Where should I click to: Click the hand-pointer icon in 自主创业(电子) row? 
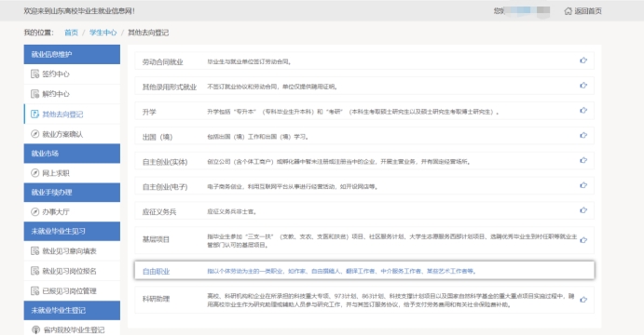point(583,185)
